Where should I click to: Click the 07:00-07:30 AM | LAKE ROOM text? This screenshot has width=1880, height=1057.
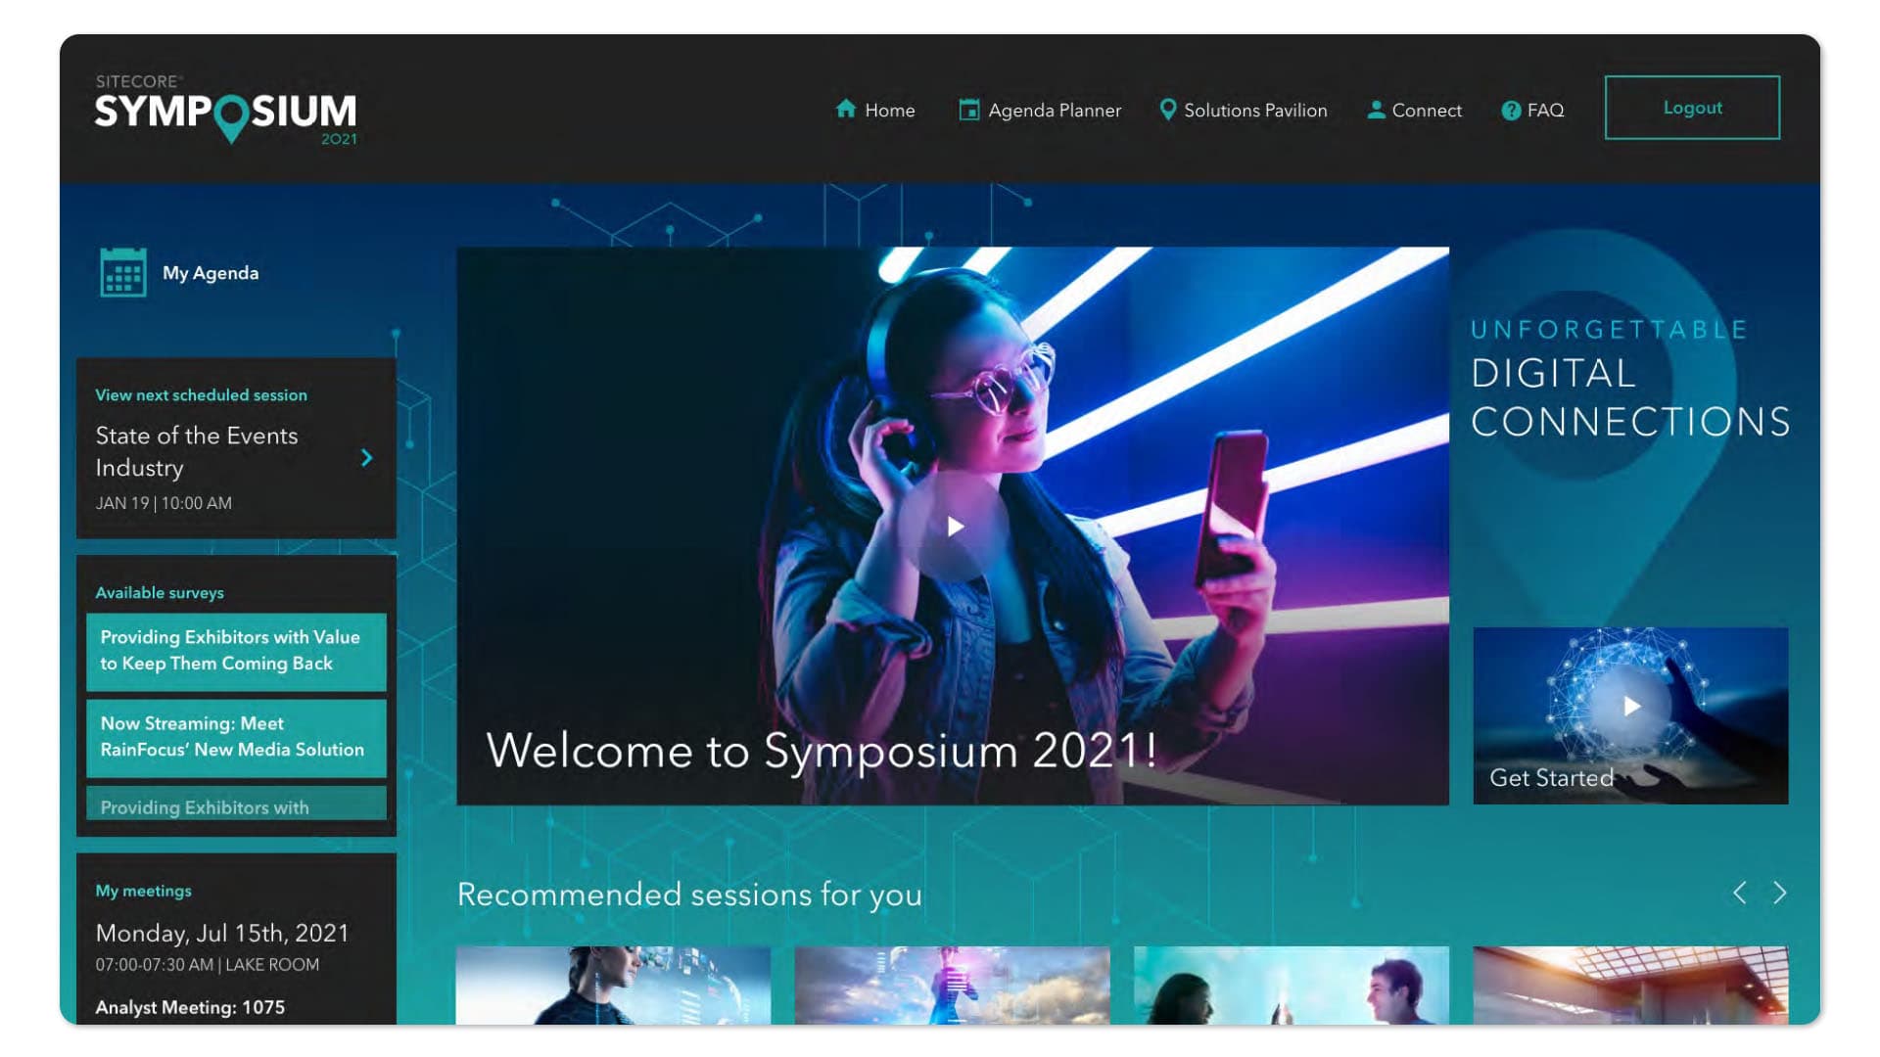208,965
